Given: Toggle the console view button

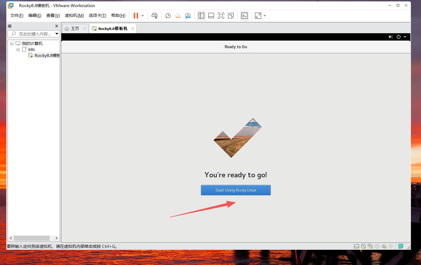Looking at the screenshot, I should [244, 16].
